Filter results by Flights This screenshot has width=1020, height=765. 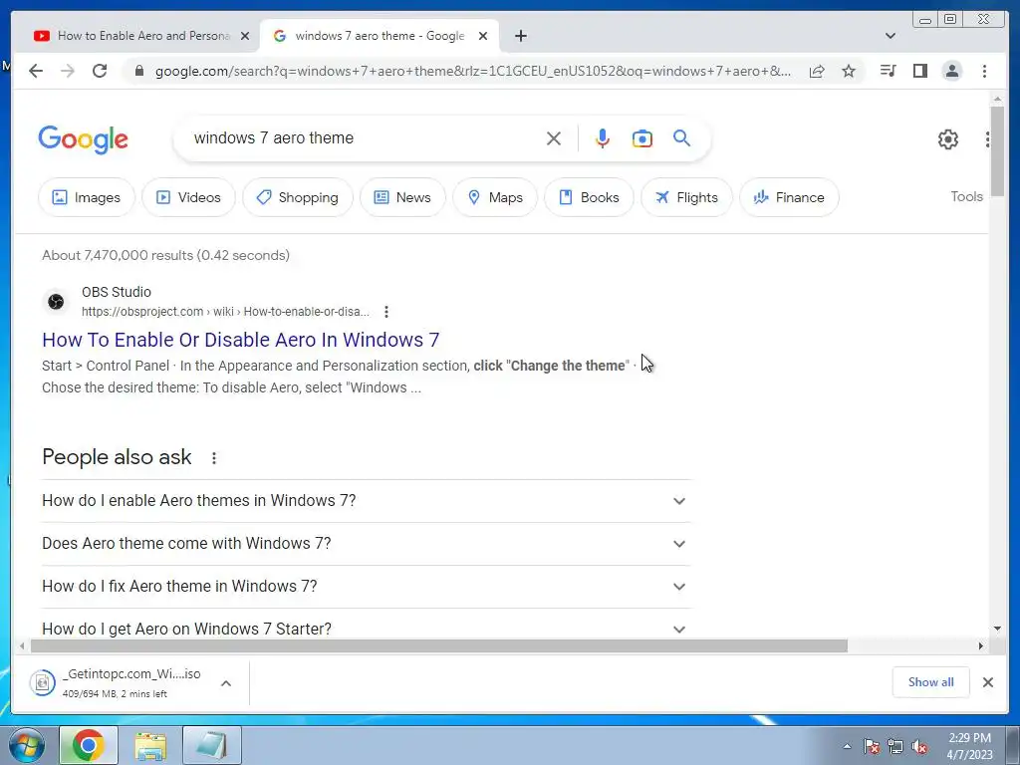(687, 197)
